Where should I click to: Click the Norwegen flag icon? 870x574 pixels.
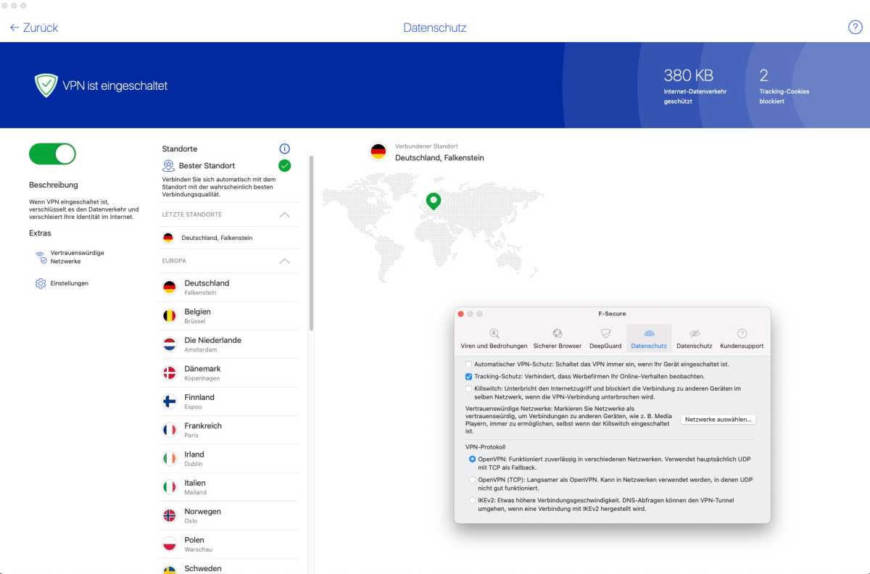pyautogui.click(x=170, y=516)
